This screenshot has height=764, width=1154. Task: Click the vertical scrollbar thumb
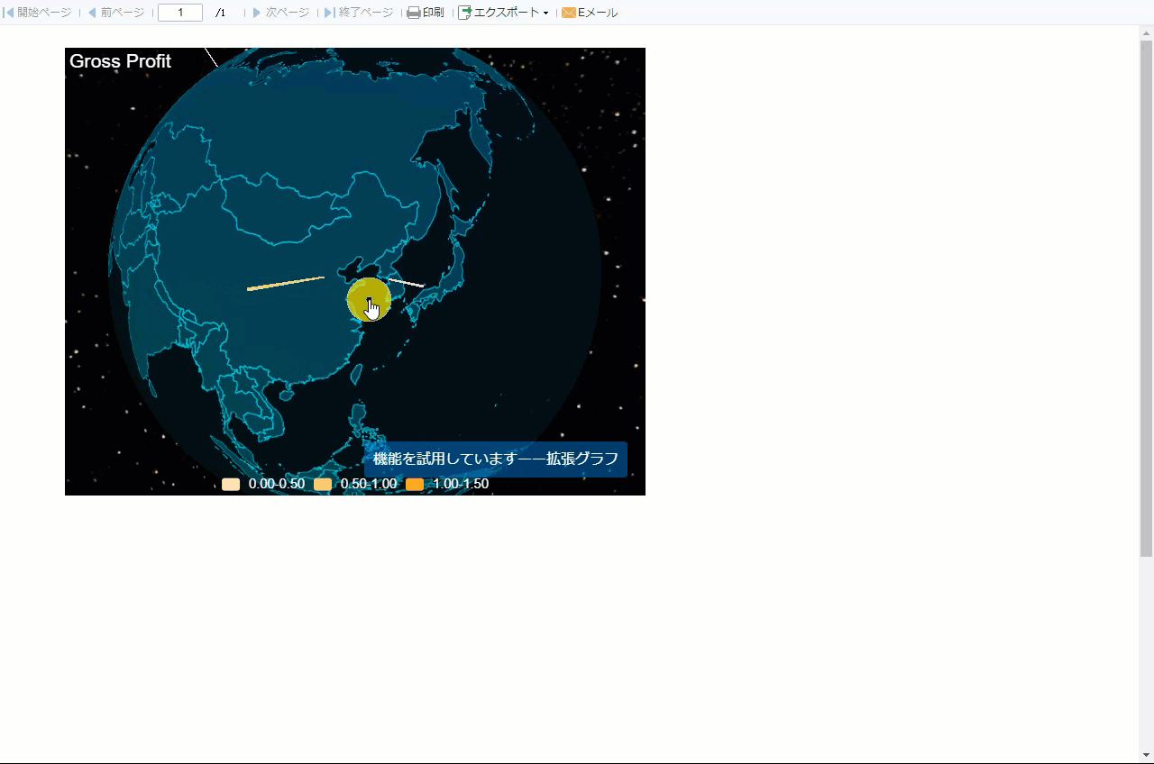pyautogui.click(x=1147, y=298)
